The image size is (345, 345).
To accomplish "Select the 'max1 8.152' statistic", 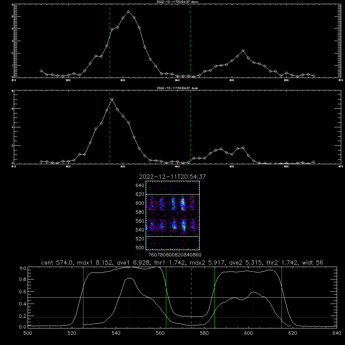I will coord(95,263).
